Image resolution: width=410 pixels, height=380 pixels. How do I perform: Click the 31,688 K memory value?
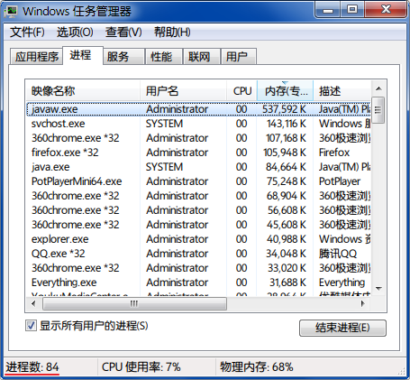[x=287, y=283]
